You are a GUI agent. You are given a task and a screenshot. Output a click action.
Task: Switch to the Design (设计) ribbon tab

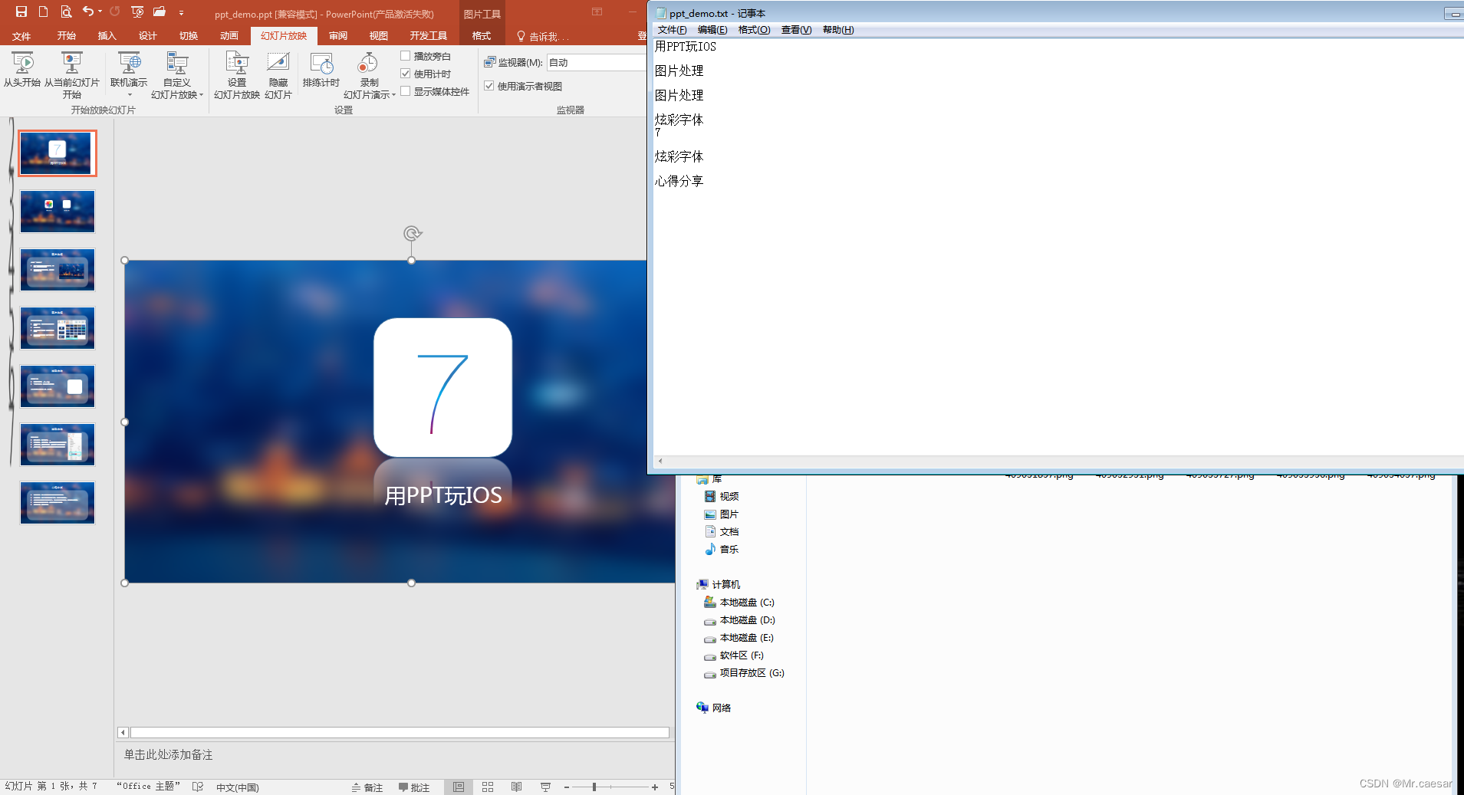click(x=148, y=36)
